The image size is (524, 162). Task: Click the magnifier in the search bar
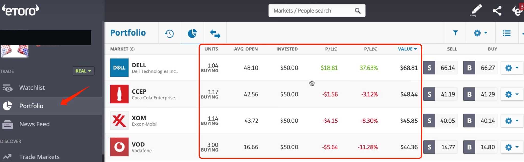pos(357,10)
